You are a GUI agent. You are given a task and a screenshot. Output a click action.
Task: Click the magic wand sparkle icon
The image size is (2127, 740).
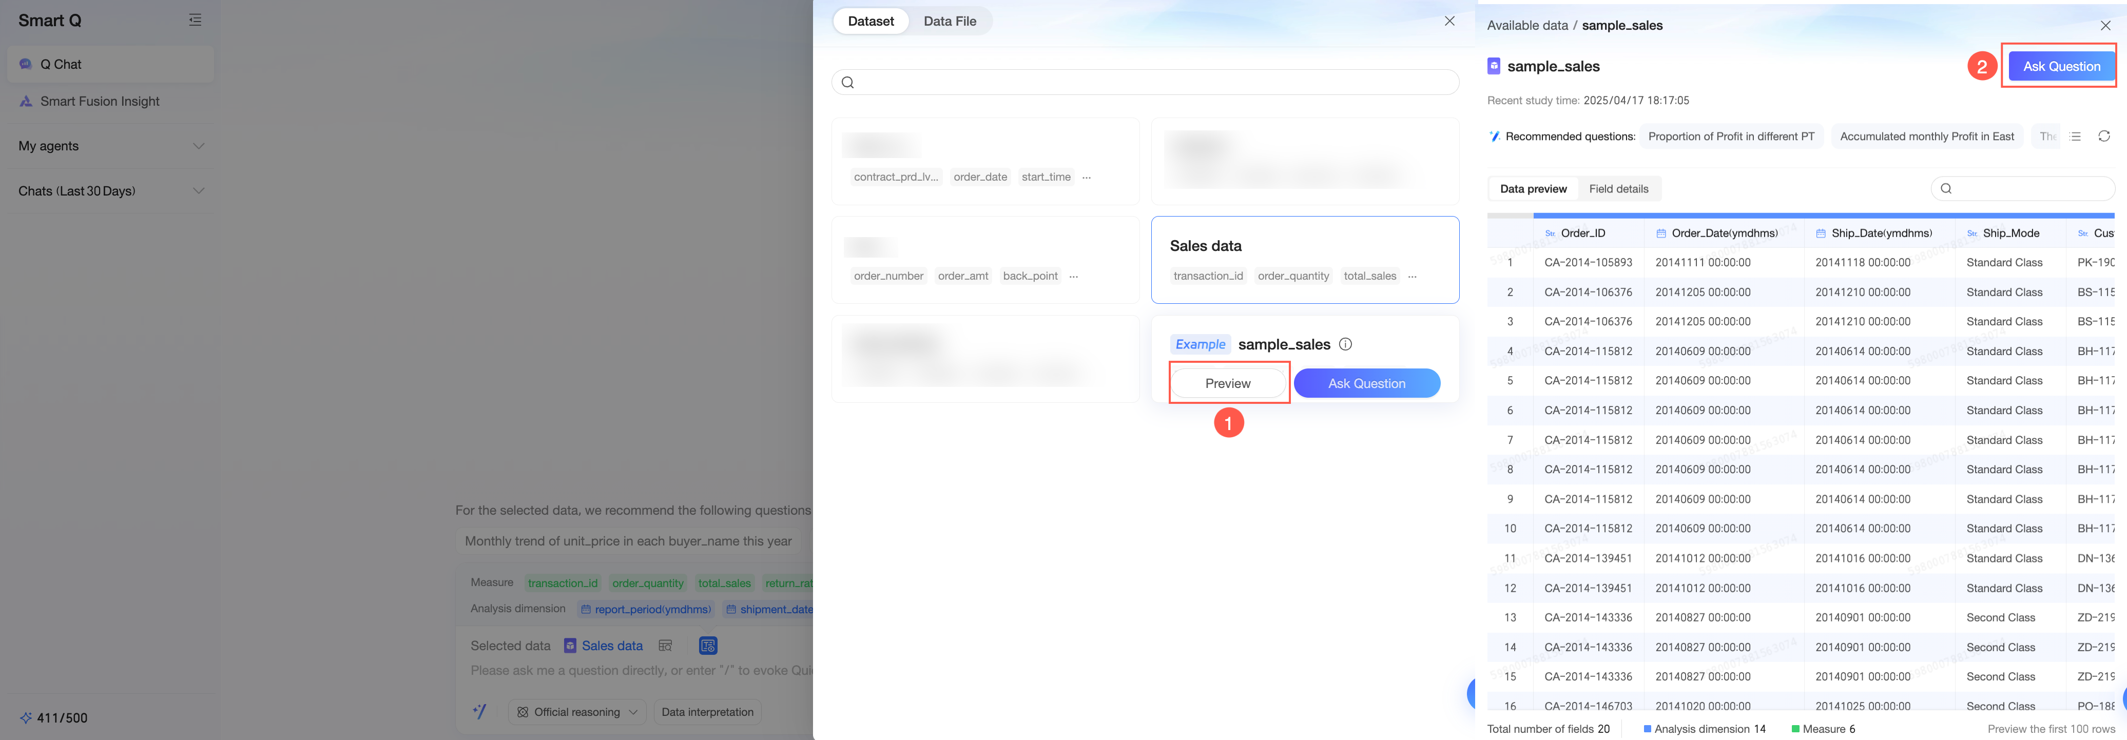pyautogui.click(x=480, y=711)
